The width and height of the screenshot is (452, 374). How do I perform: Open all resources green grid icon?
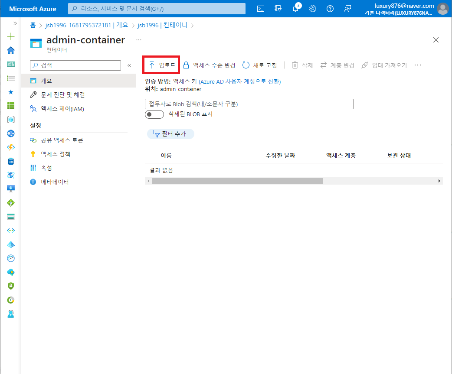tap(11, 106)
